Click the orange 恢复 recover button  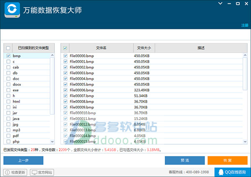[x=228, y=160]
